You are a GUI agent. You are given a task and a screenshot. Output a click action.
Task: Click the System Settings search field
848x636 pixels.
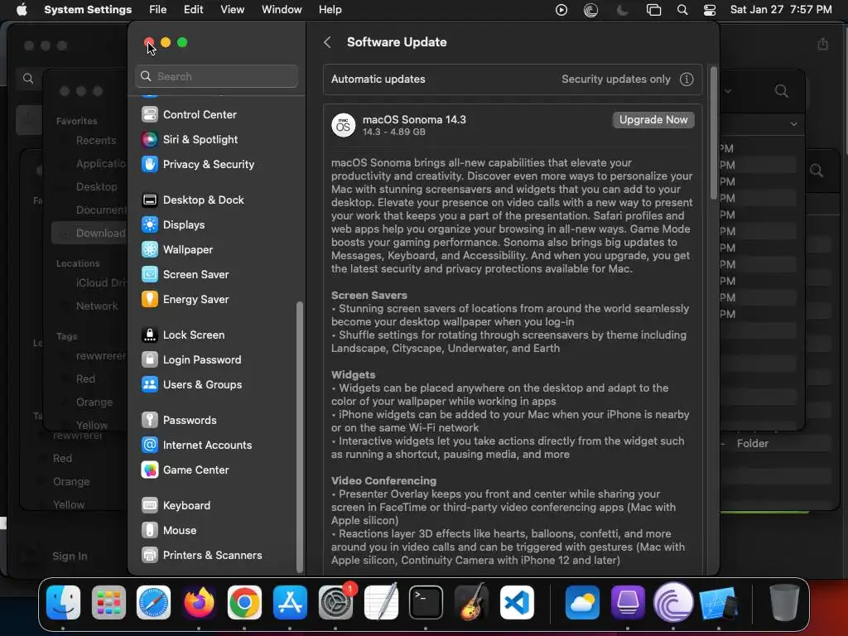pyautogui.click(x=216, y=76)
